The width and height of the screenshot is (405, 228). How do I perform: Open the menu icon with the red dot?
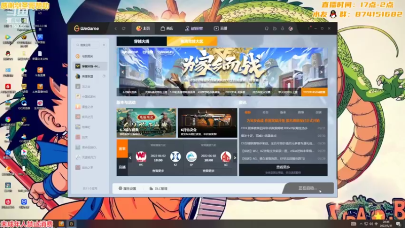(309, 28)
